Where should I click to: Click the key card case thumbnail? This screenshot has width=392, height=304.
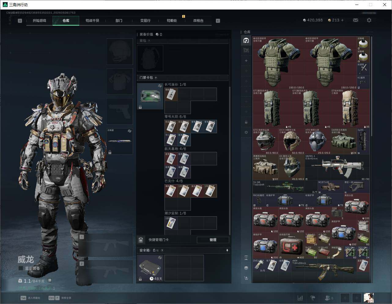(x=150, y=96)
